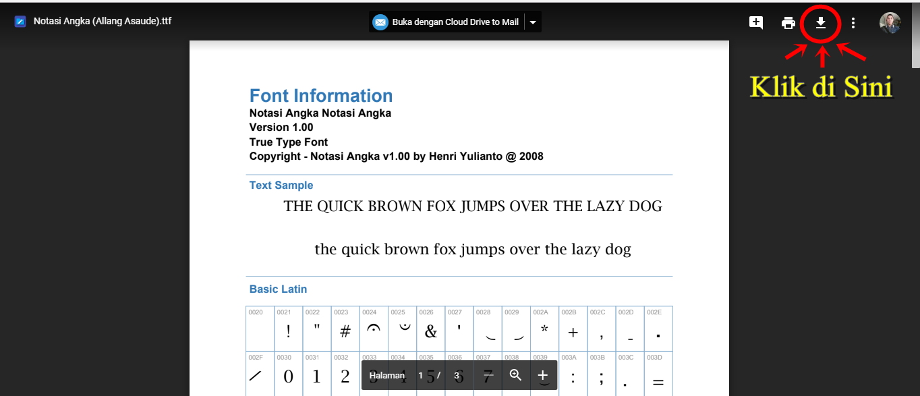Click the Version 1.00 line

pyautogui.click(x=281, y=128)
